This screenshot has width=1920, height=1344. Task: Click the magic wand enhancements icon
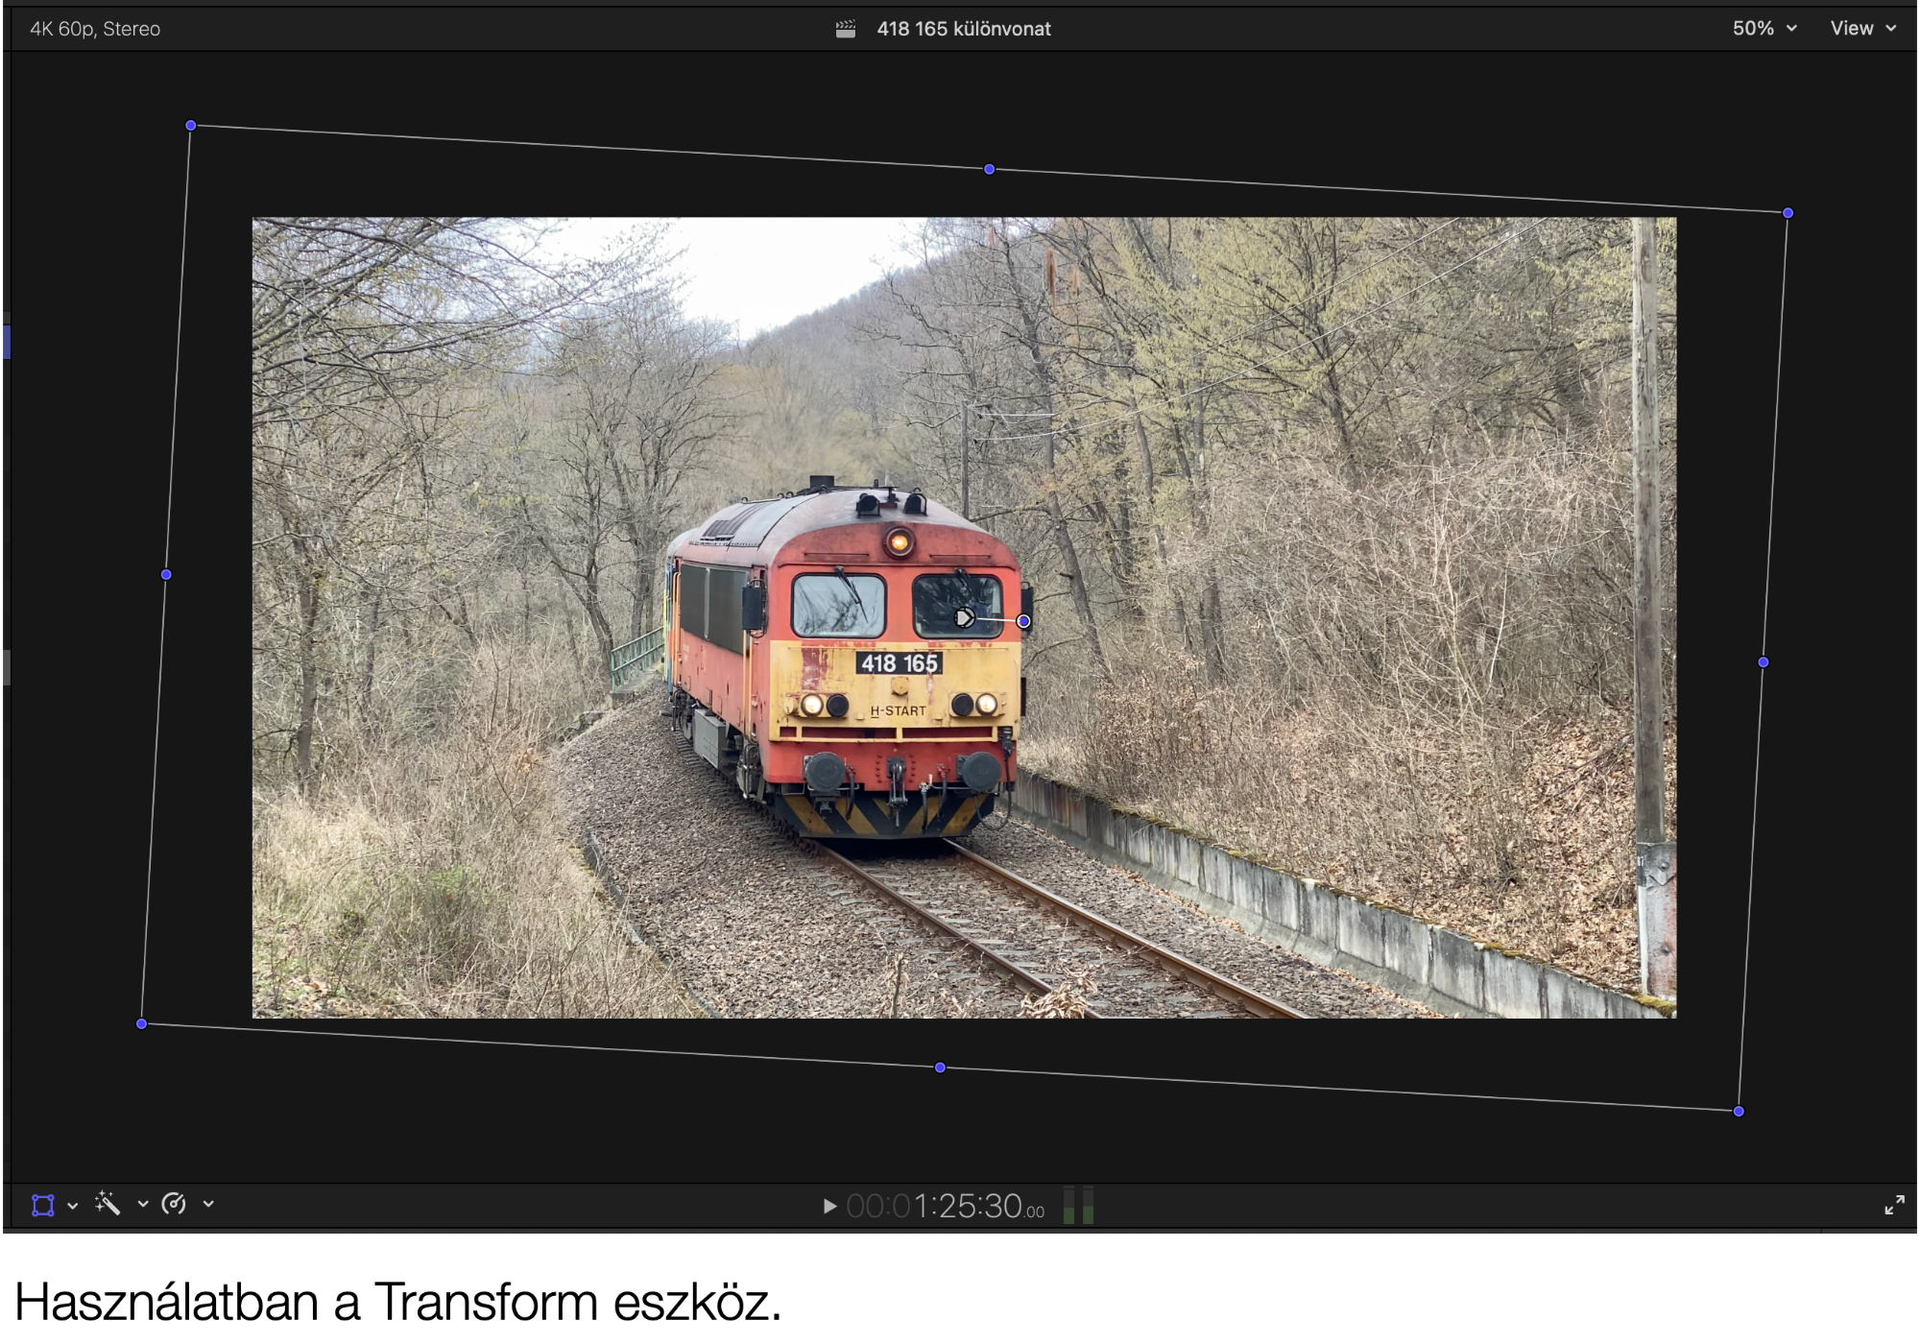pos(108,1203)
